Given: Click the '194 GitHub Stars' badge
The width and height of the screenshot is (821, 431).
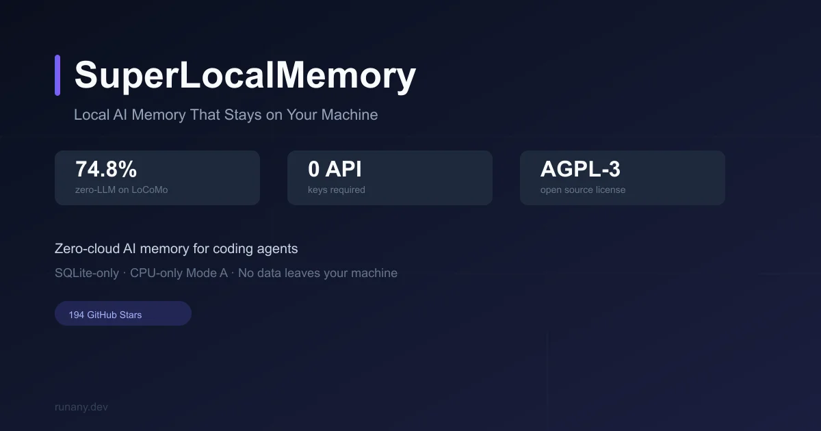Looking at the screenshot, I should 123,313.
